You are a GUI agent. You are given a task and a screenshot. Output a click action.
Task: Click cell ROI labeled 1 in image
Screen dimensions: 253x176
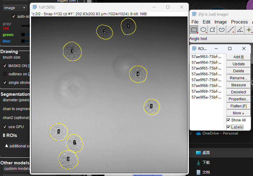coord(128,26)
